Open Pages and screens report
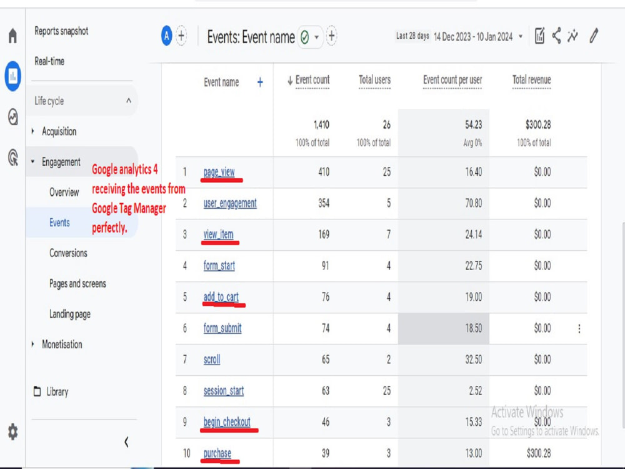Image resolution: width=625 pixels, height=469 pixels. point(77,283)
